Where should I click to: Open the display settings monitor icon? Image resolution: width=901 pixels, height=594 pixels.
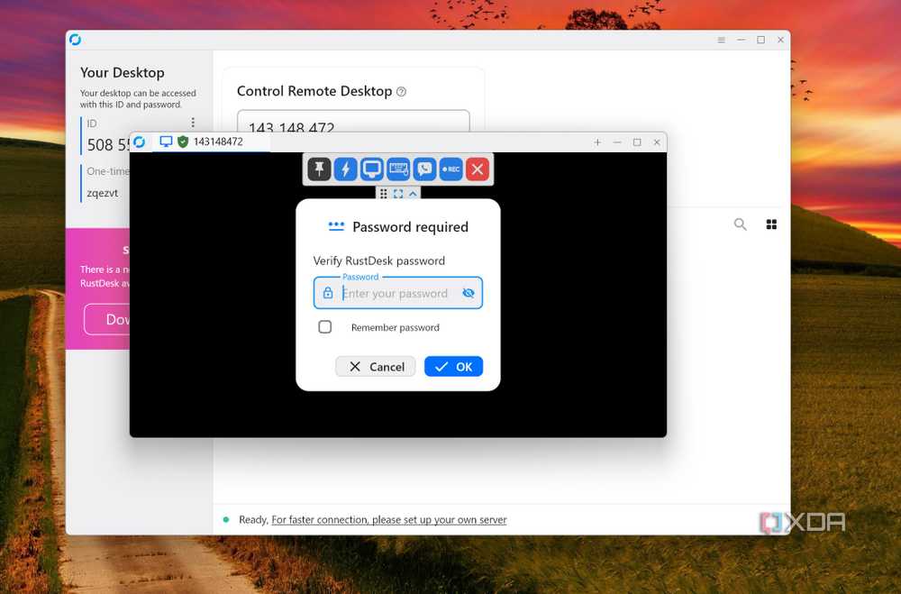(372, 169)
